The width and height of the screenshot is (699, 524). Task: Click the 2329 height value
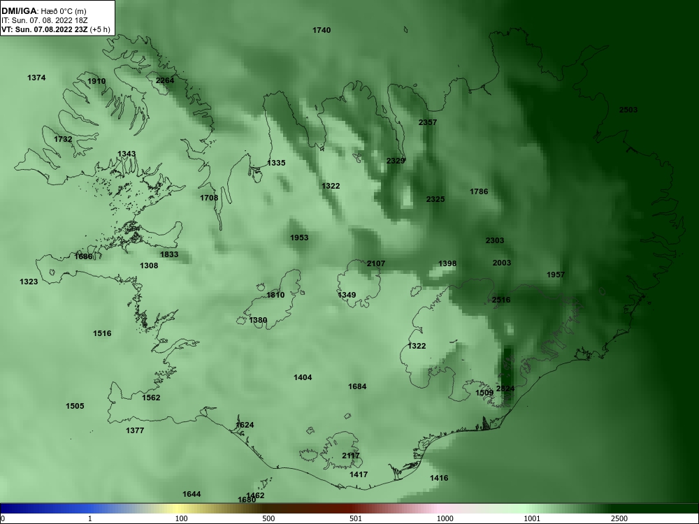[x=396, y=161]
